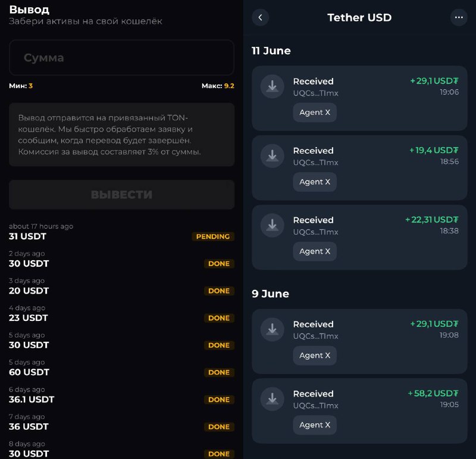The image size is (476, 459).
Task: Open the 60 USDT withdrawal entry
Action: pyautogui.click(x=121, y=367)
